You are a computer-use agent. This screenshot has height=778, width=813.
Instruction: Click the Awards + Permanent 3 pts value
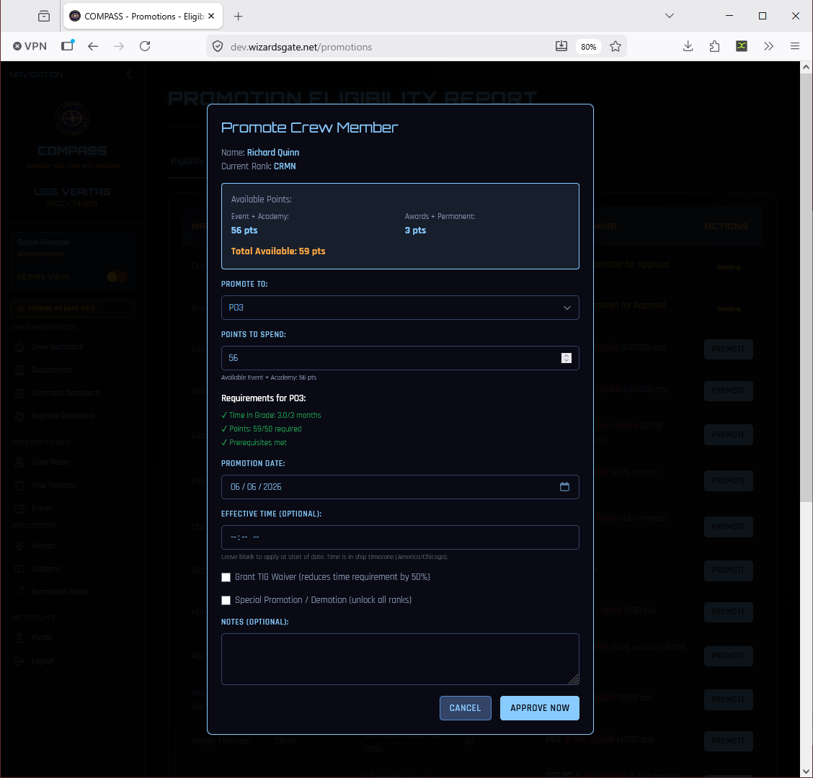pos(415,230)
